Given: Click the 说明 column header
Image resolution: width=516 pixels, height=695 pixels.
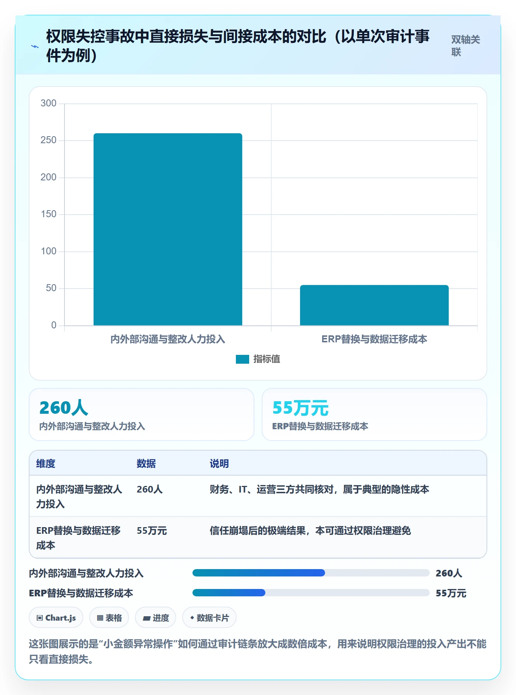Looking at the screenshot, I should (219, 463).
